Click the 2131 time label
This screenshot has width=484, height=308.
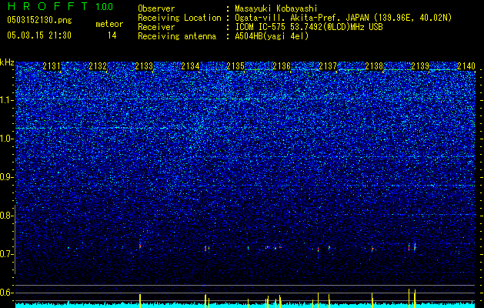(52, 65)
